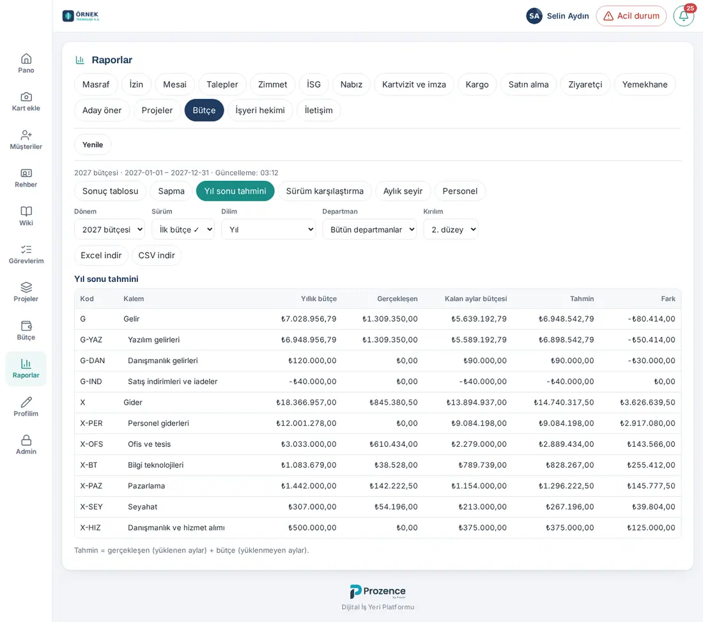Open Müşteriler via the add-person icon

(x=26, y=135)
